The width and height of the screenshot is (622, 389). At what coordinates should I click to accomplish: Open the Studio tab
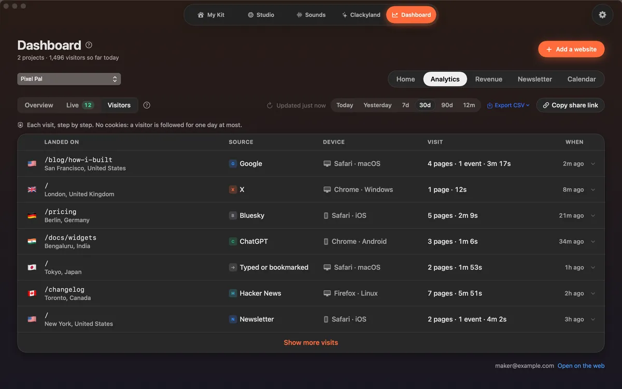(261, 15)
